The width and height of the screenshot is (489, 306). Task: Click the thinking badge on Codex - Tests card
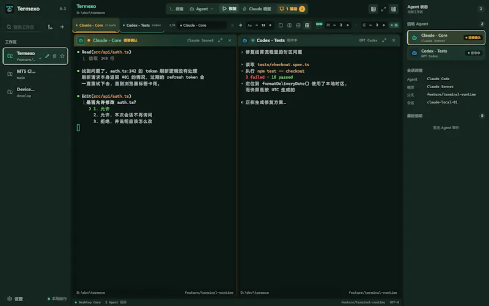(x=474, y=53)
